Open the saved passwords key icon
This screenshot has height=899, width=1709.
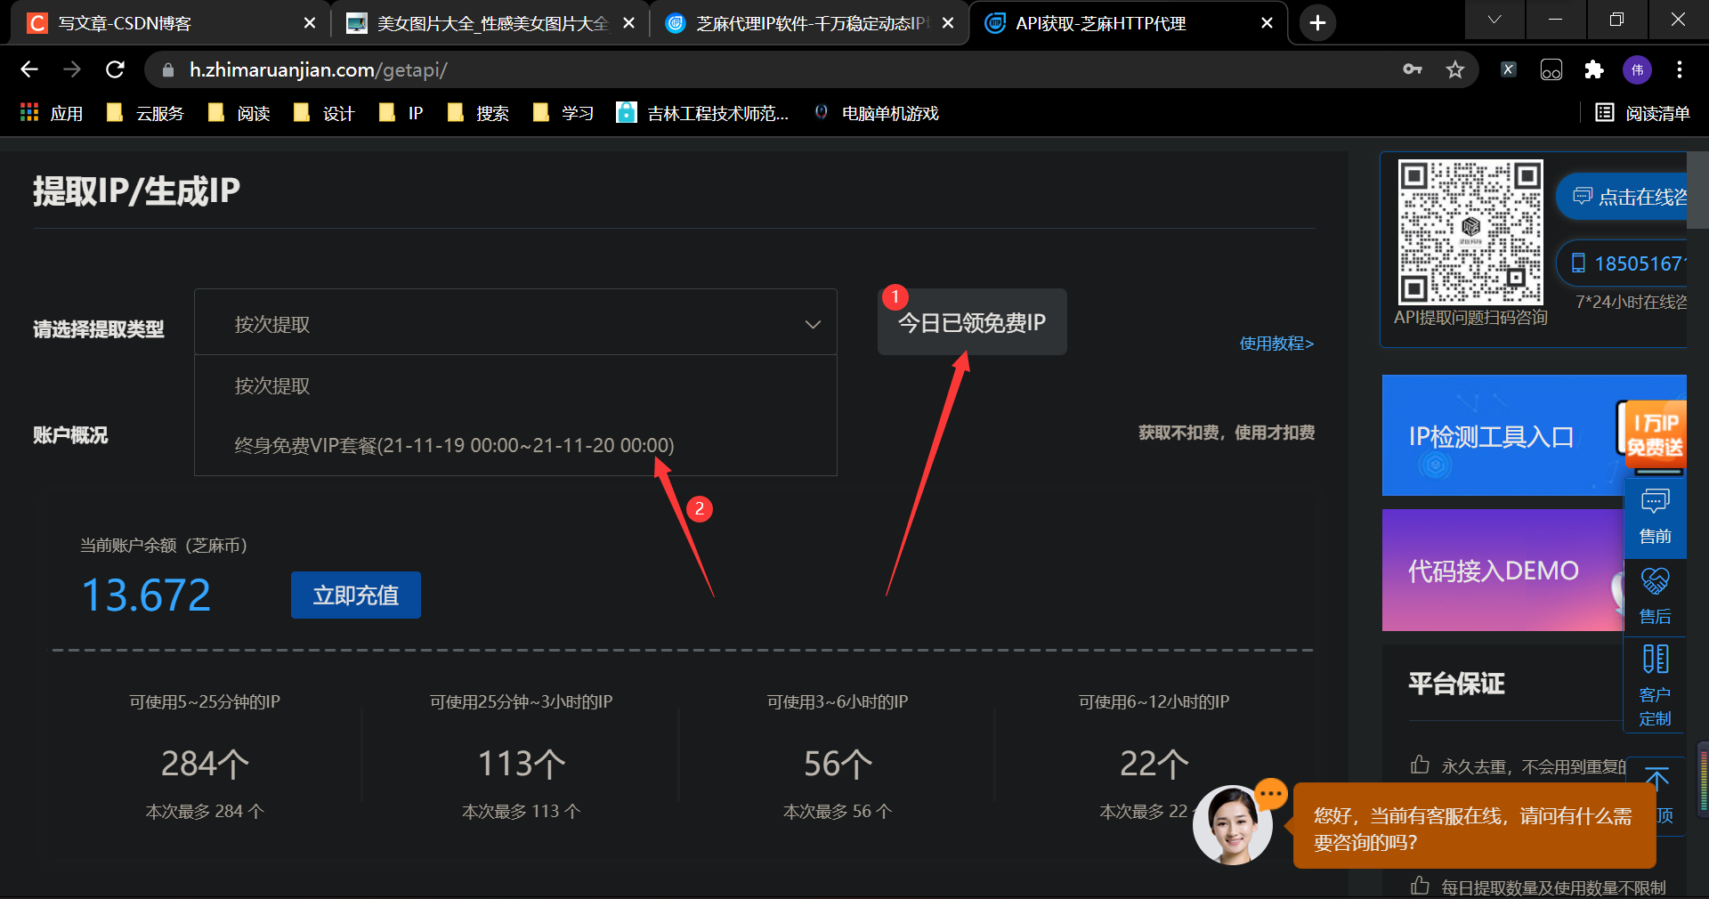pos(1413,69)
